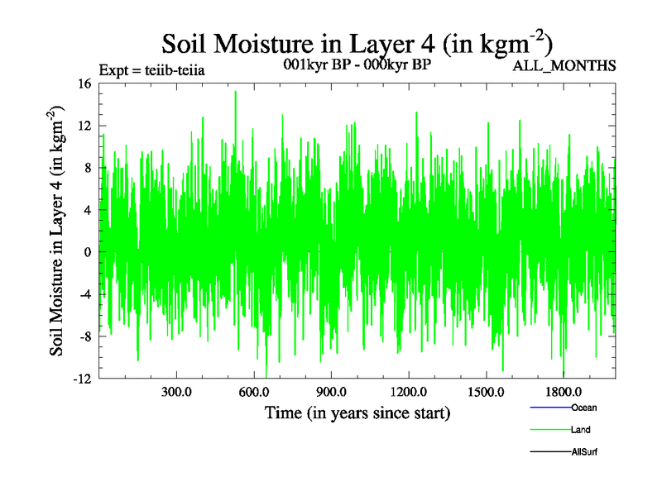
Task: Click the -12 y-axis tick label
Action: 83,379
